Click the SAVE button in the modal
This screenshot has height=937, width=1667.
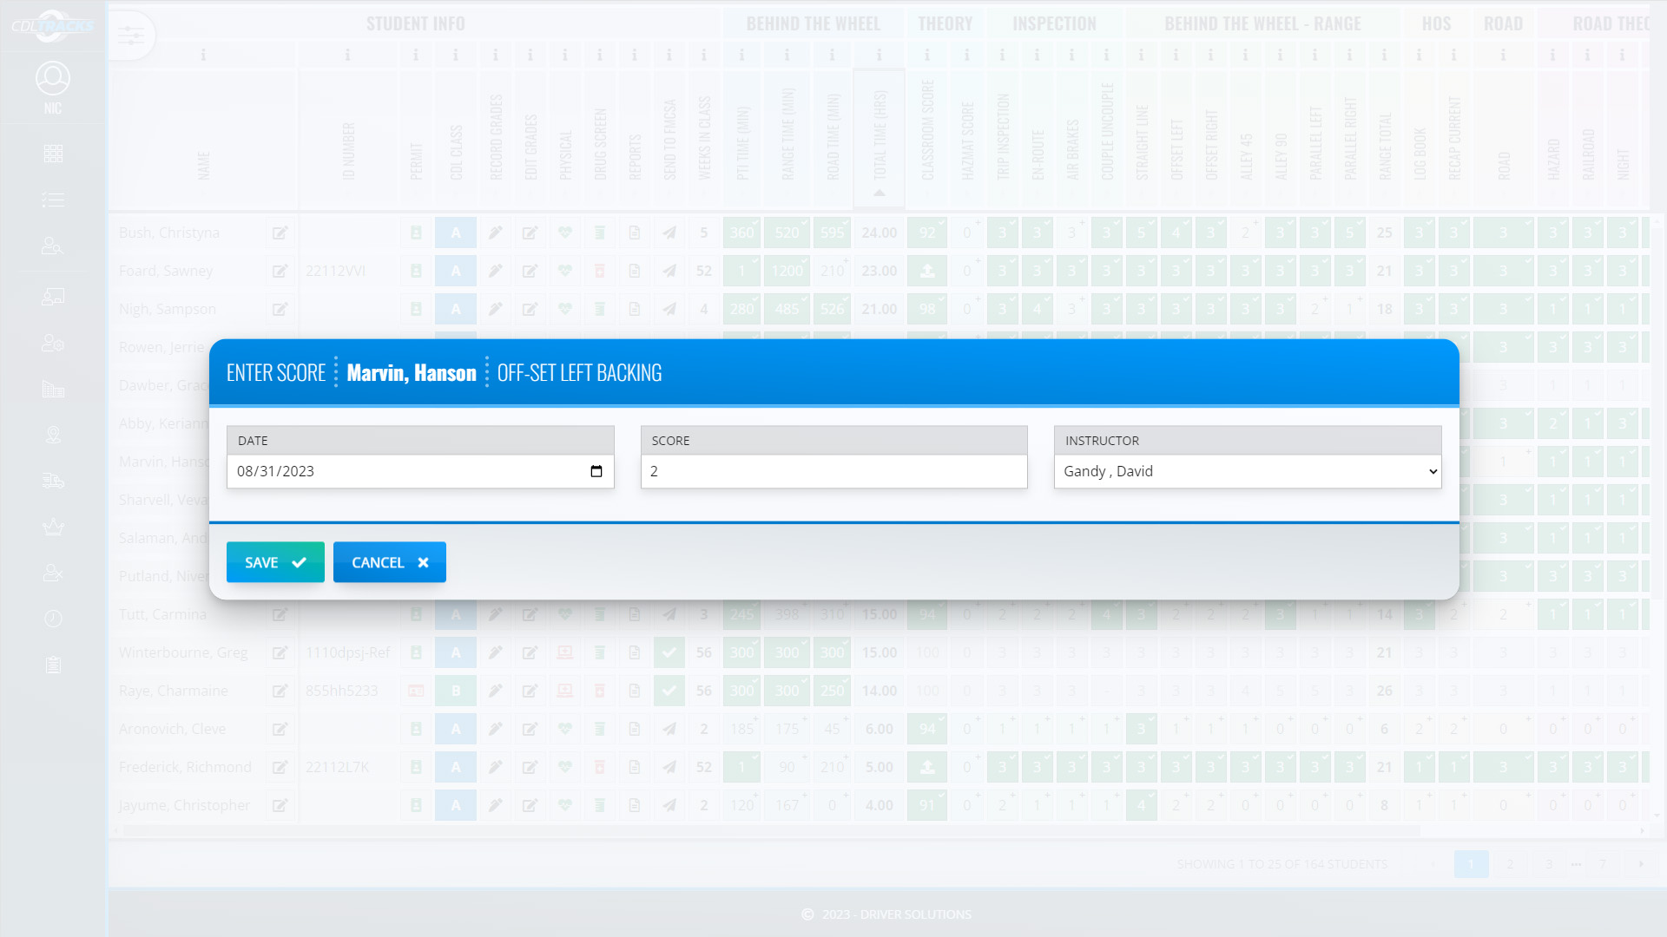(274, 561)
